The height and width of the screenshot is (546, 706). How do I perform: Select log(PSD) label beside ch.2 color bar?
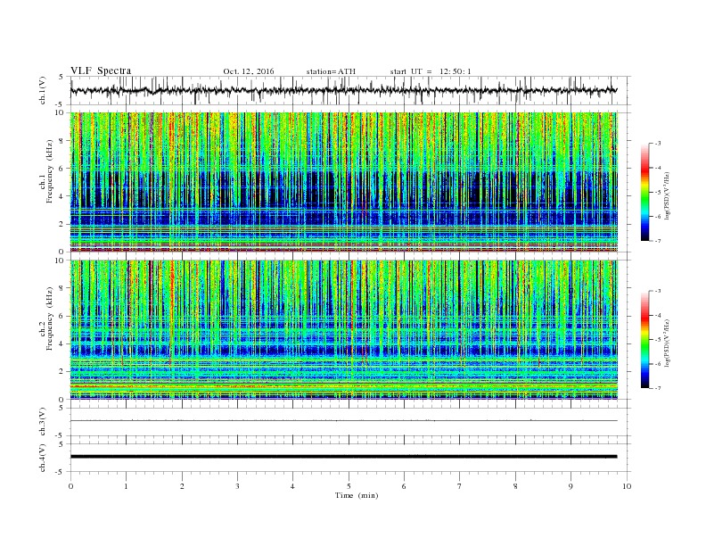[668, 343]
